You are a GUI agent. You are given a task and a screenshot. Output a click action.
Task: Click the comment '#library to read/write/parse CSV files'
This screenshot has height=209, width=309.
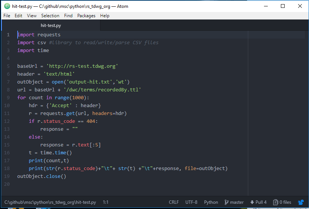103,43
